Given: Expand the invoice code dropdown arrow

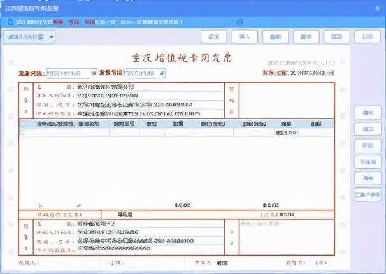Looking at the screenshot, I should coord(94,73).
